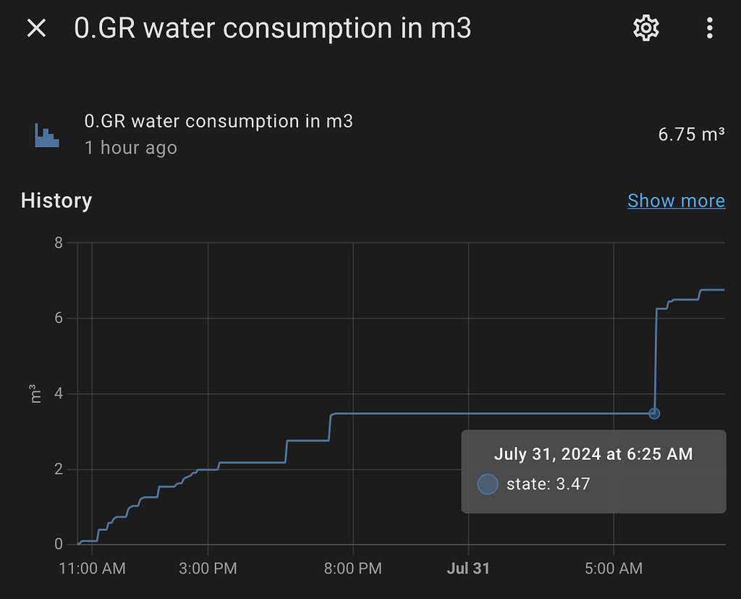Image resolution: width=741 pixels, height=599 pixels.
Task: Open the Show more history link
Action: click(x=676, y=201)
